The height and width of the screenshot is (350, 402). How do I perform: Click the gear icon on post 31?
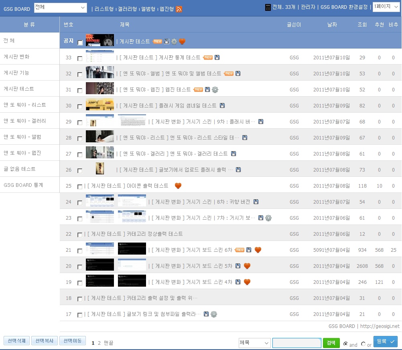coord(215,89)
